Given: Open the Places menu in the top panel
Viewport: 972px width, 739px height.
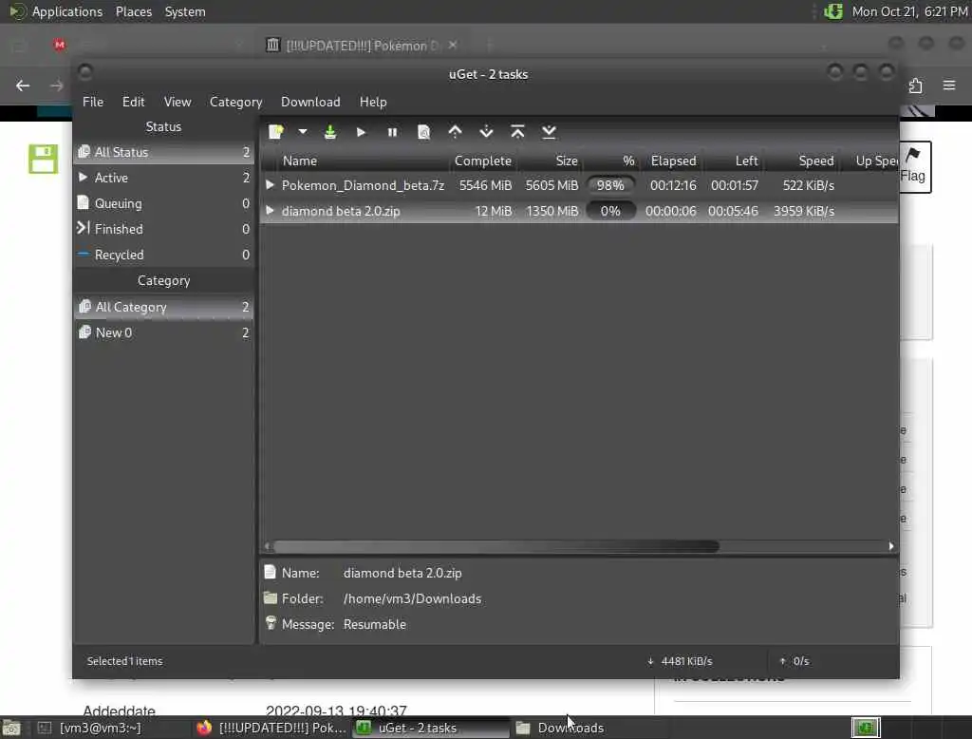Looking at the screenshot, I should [134, 11].
